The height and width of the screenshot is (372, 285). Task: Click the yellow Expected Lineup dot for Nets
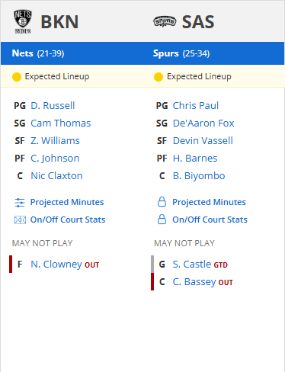tap(17, 77)
